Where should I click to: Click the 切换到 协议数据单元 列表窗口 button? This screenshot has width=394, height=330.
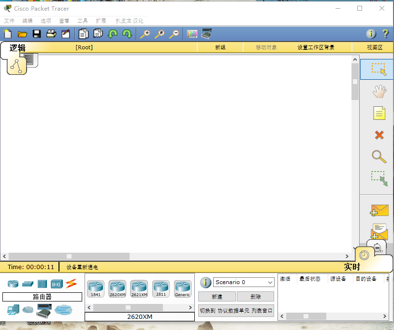(236, 311)
